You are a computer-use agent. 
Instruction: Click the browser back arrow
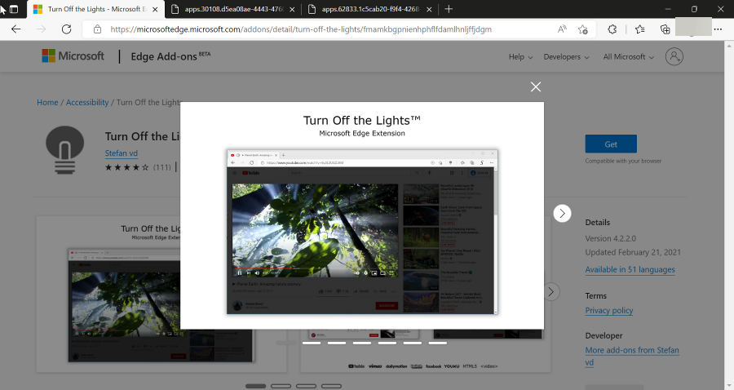16,29
